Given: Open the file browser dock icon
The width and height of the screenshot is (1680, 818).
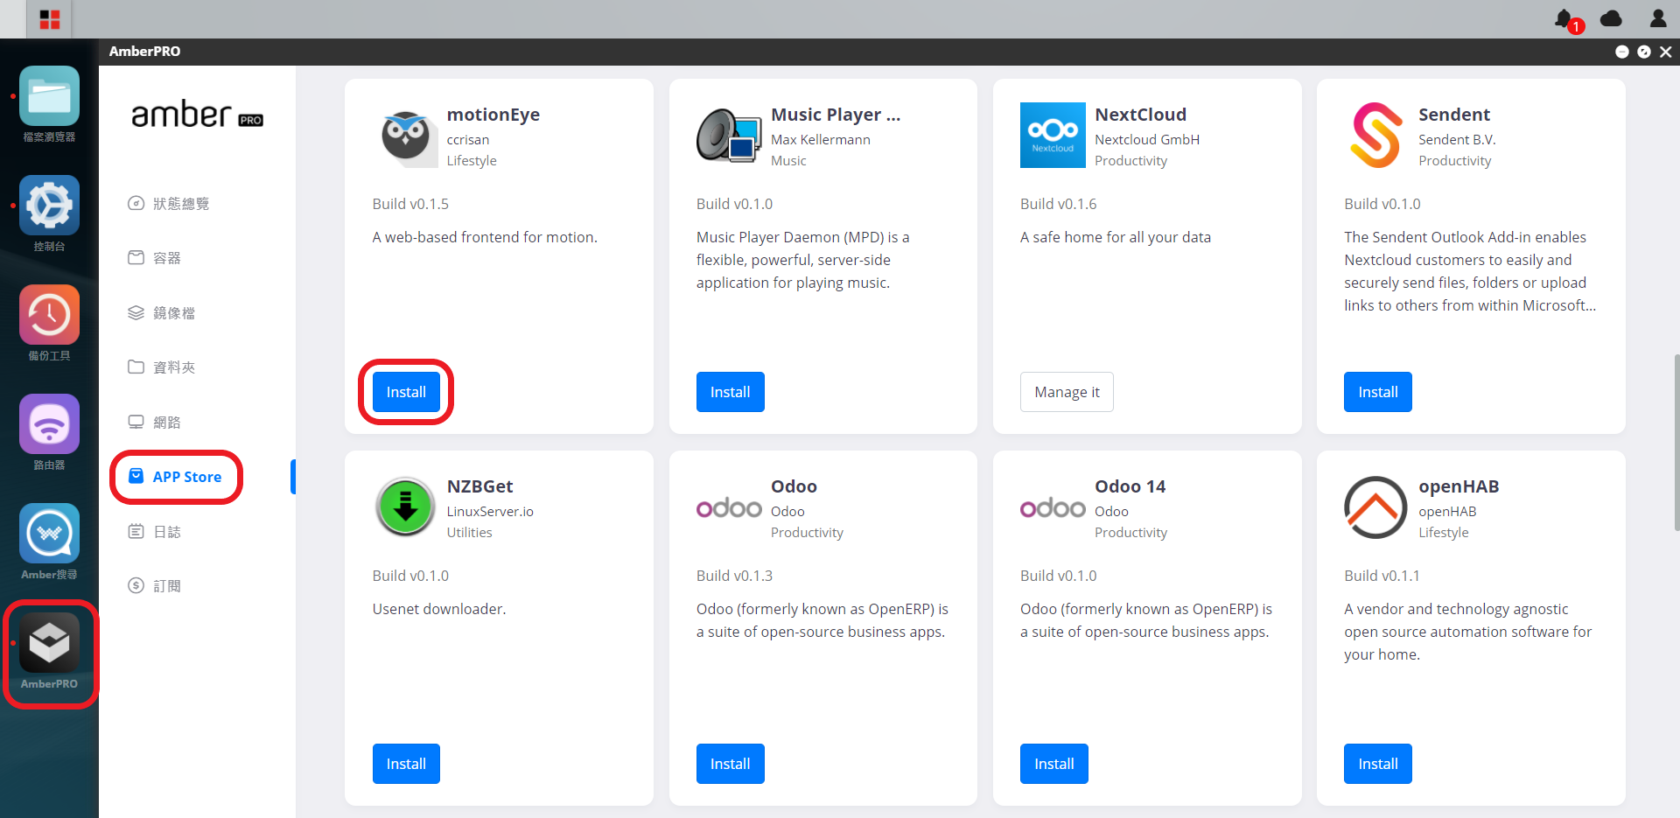Looking at the screenshot, I should point(49,96).
